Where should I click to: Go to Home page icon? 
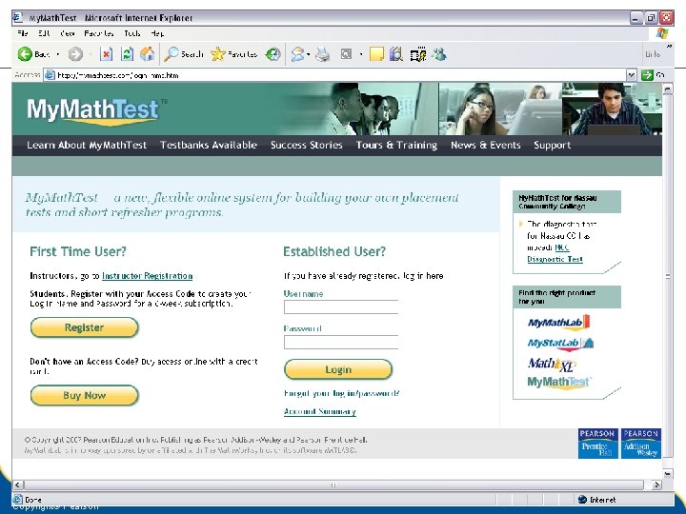point(148,54)
